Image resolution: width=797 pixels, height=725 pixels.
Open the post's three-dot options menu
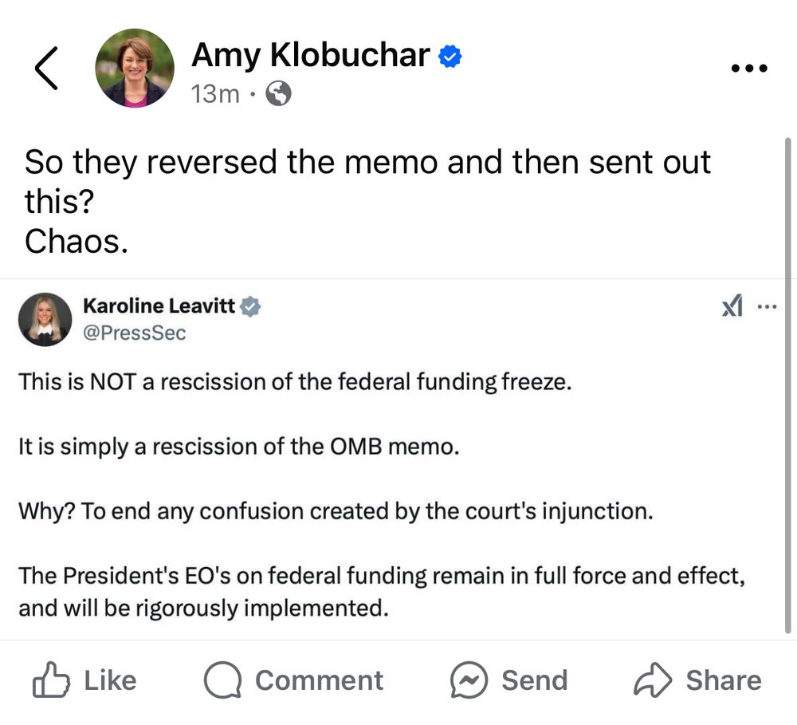click(748, 69)
